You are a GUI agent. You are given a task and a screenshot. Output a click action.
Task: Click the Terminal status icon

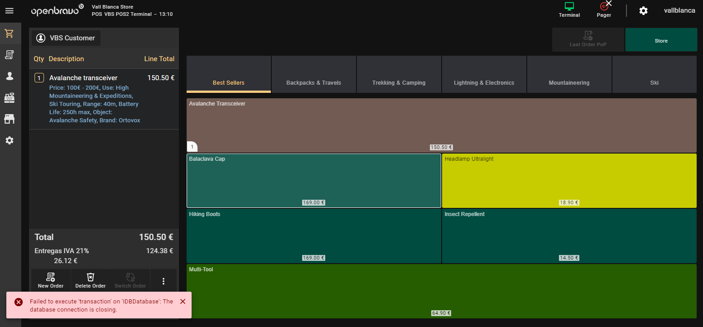[x=569, y=10]
